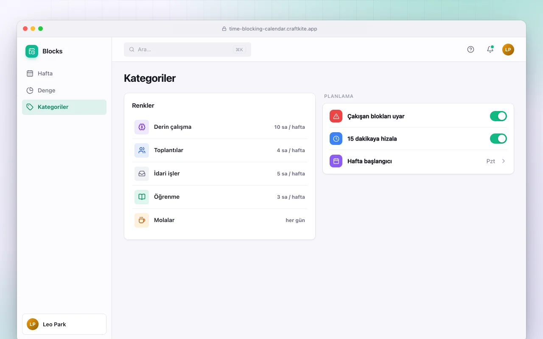Expand the Hafta başlangıcı chevron
This screenshot has height=339, width=543.
(504, 161)
